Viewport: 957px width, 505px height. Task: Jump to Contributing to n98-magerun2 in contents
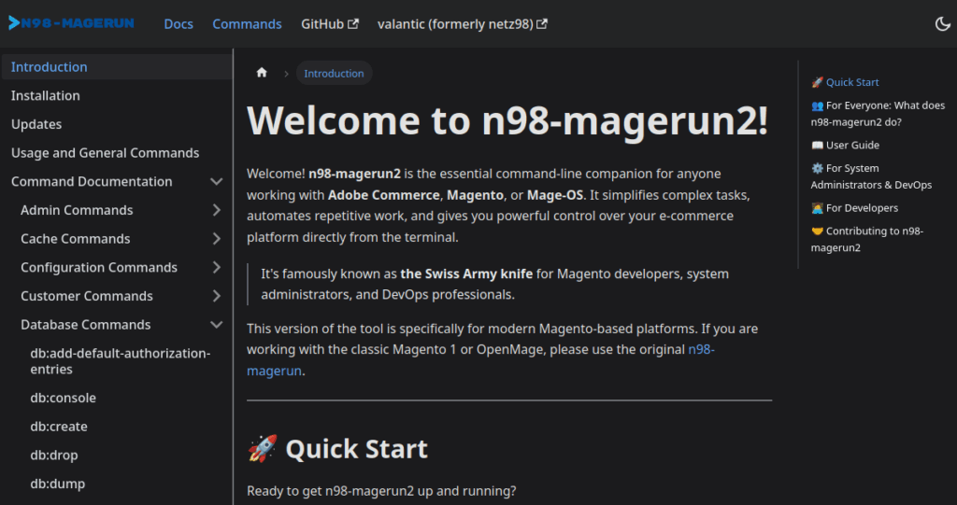point(867,240)
